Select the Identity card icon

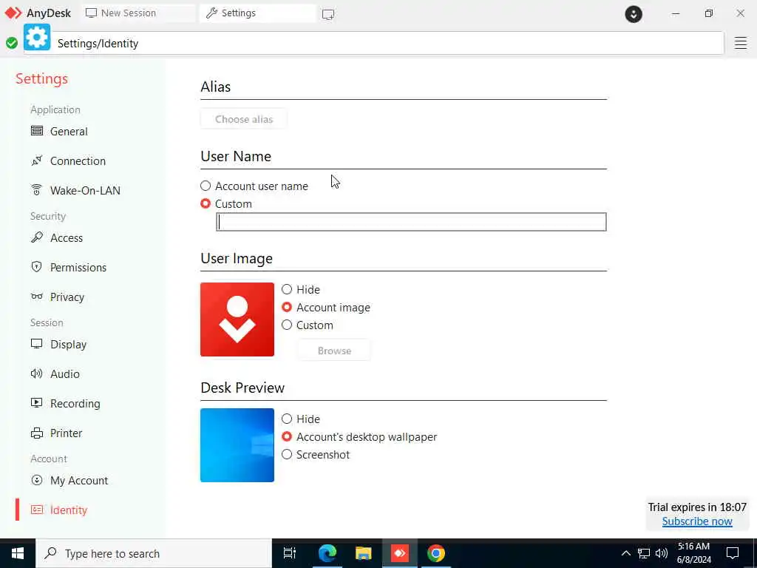[x=37, y=510]
